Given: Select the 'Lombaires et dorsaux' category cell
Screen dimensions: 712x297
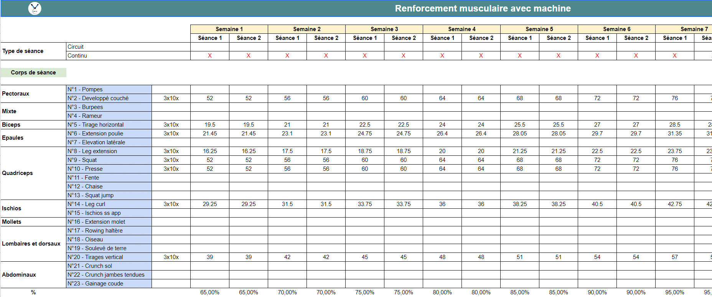Looking at the screenshot, I should pos(33,244).
